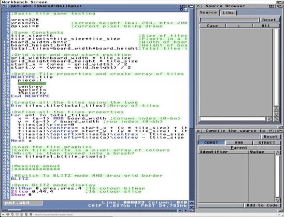The image size is (284, 217).
Task: Click the Source Browser window zoom gadget
Action: coord(272,6)
